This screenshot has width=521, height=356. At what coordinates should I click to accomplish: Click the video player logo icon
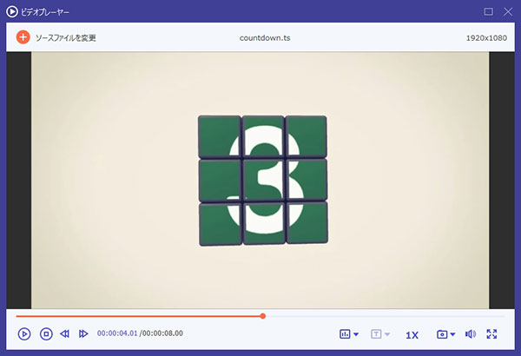(12, 12)
